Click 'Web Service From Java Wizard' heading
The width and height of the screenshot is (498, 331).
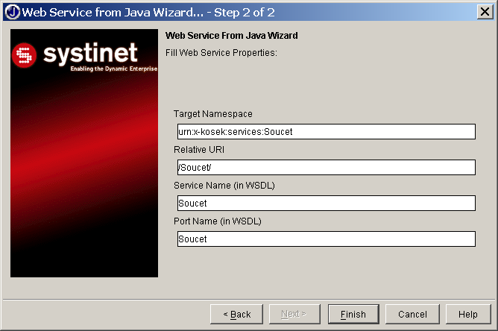point(232,36)
